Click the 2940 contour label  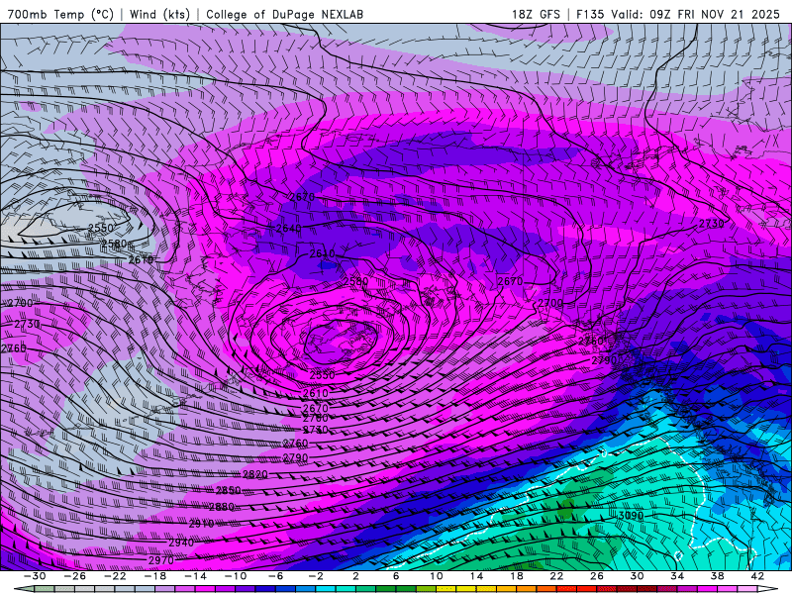[181, 543]
